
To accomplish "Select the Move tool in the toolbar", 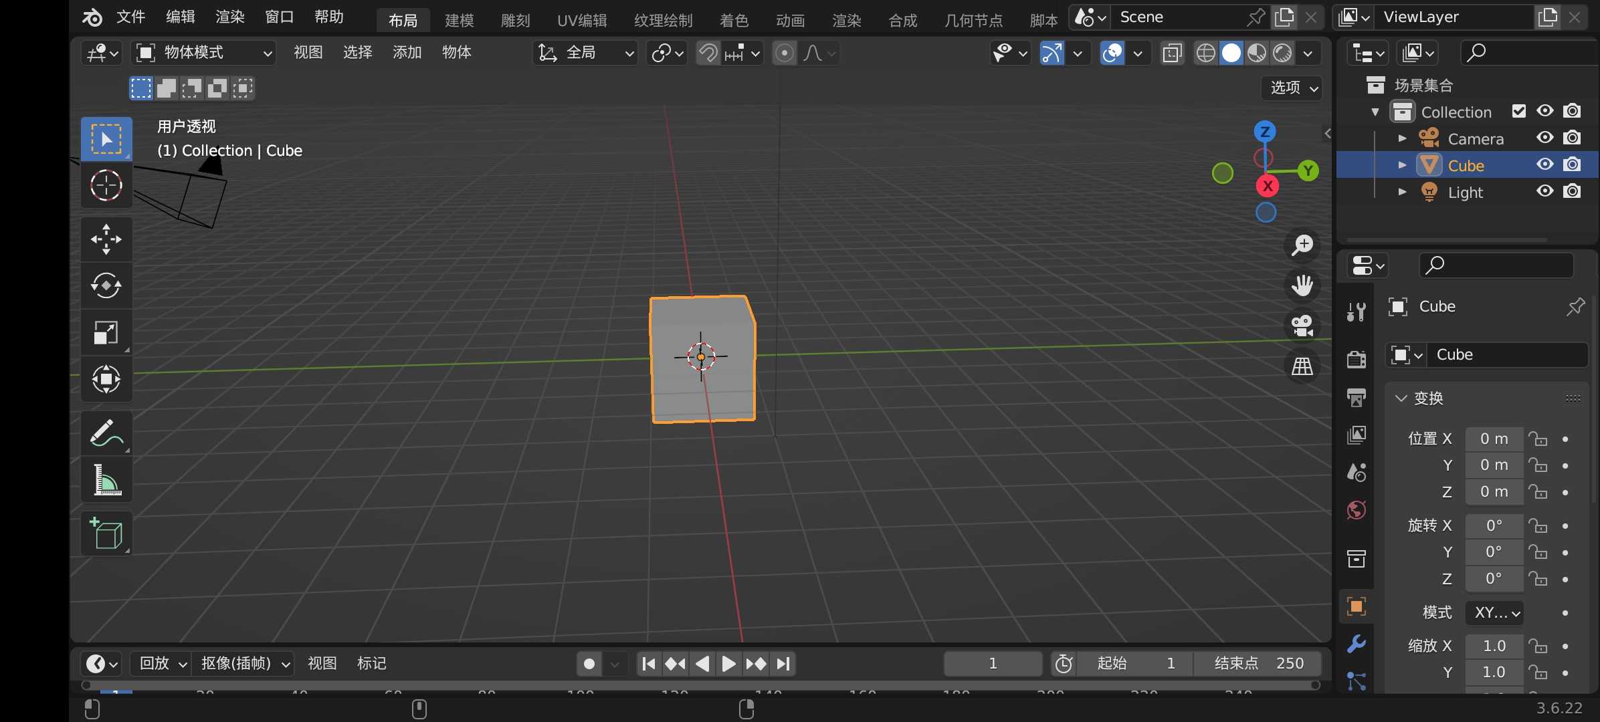I will click(x=106, y=239).
